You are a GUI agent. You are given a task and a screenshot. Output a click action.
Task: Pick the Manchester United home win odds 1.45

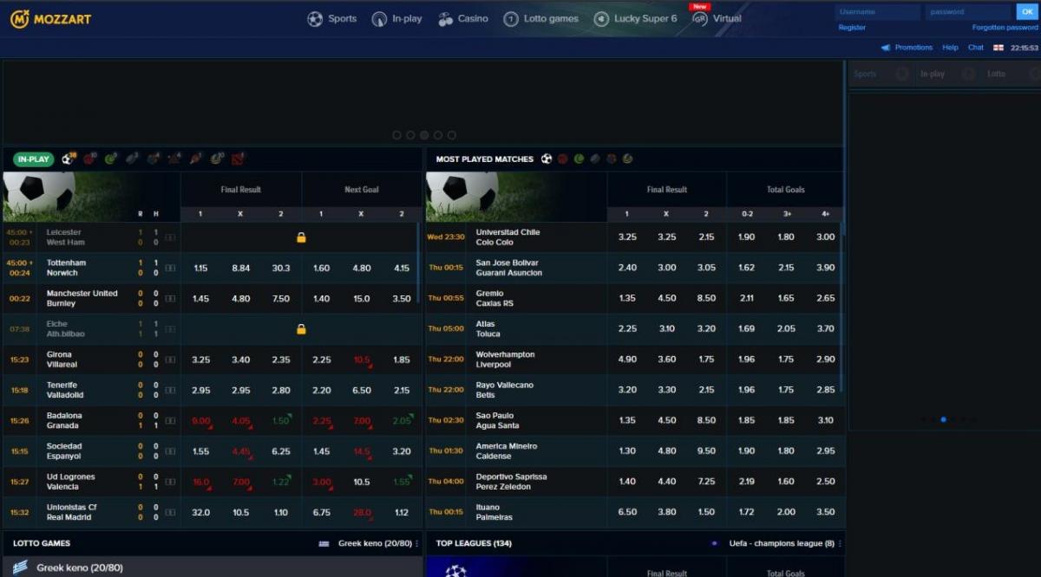pyautogui.click(x=200, y=299)
